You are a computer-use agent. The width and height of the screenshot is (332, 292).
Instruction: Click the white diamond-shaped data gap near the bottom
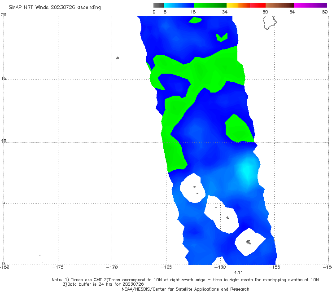pyautogui.click(x=250, y=242)
